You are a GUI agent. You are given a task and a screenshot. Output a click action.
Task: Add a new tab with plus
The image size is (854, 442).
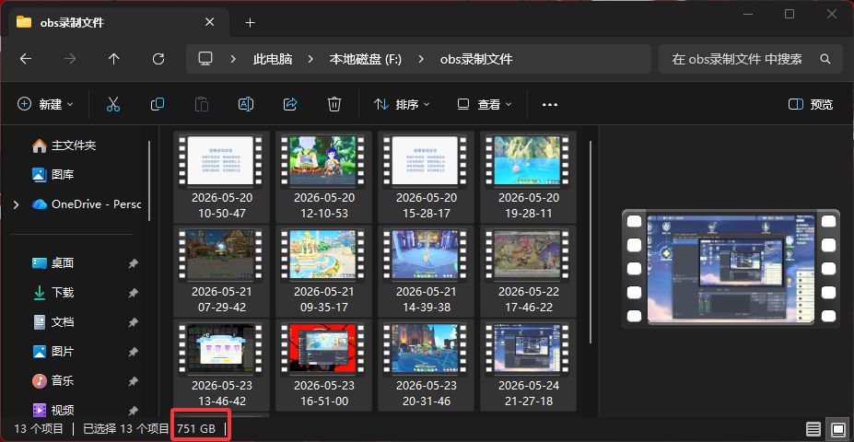pos(250,22)
